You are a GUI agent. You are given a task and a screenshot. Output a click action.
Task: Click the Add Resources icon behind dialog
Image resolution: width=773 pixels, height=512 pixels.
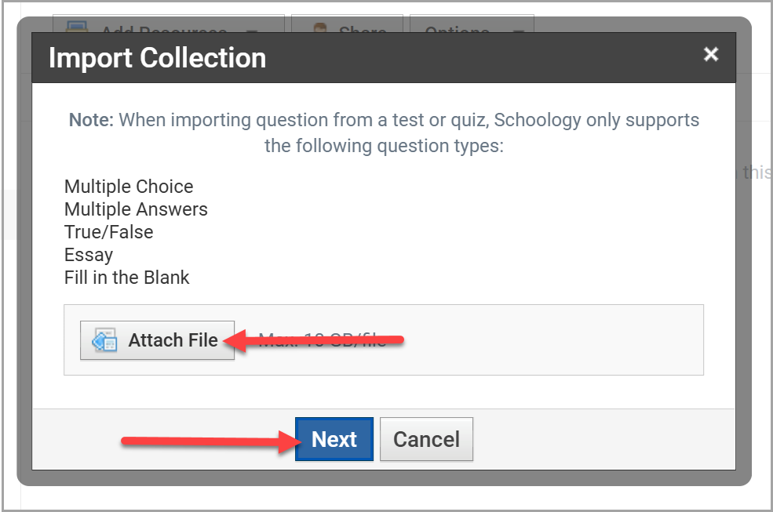coord(77,26)
